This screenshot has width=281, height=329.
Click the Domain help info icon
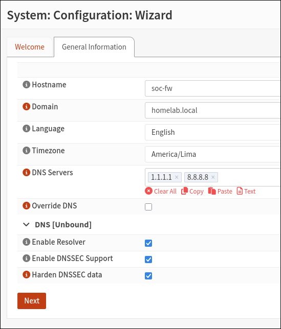26,107
